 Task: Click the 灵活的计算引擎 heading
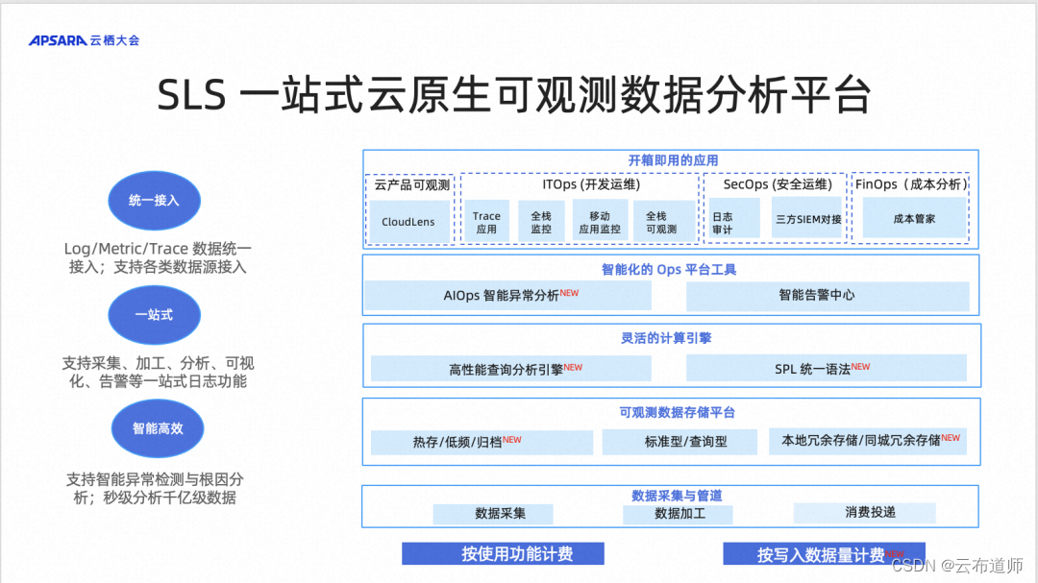666,338
